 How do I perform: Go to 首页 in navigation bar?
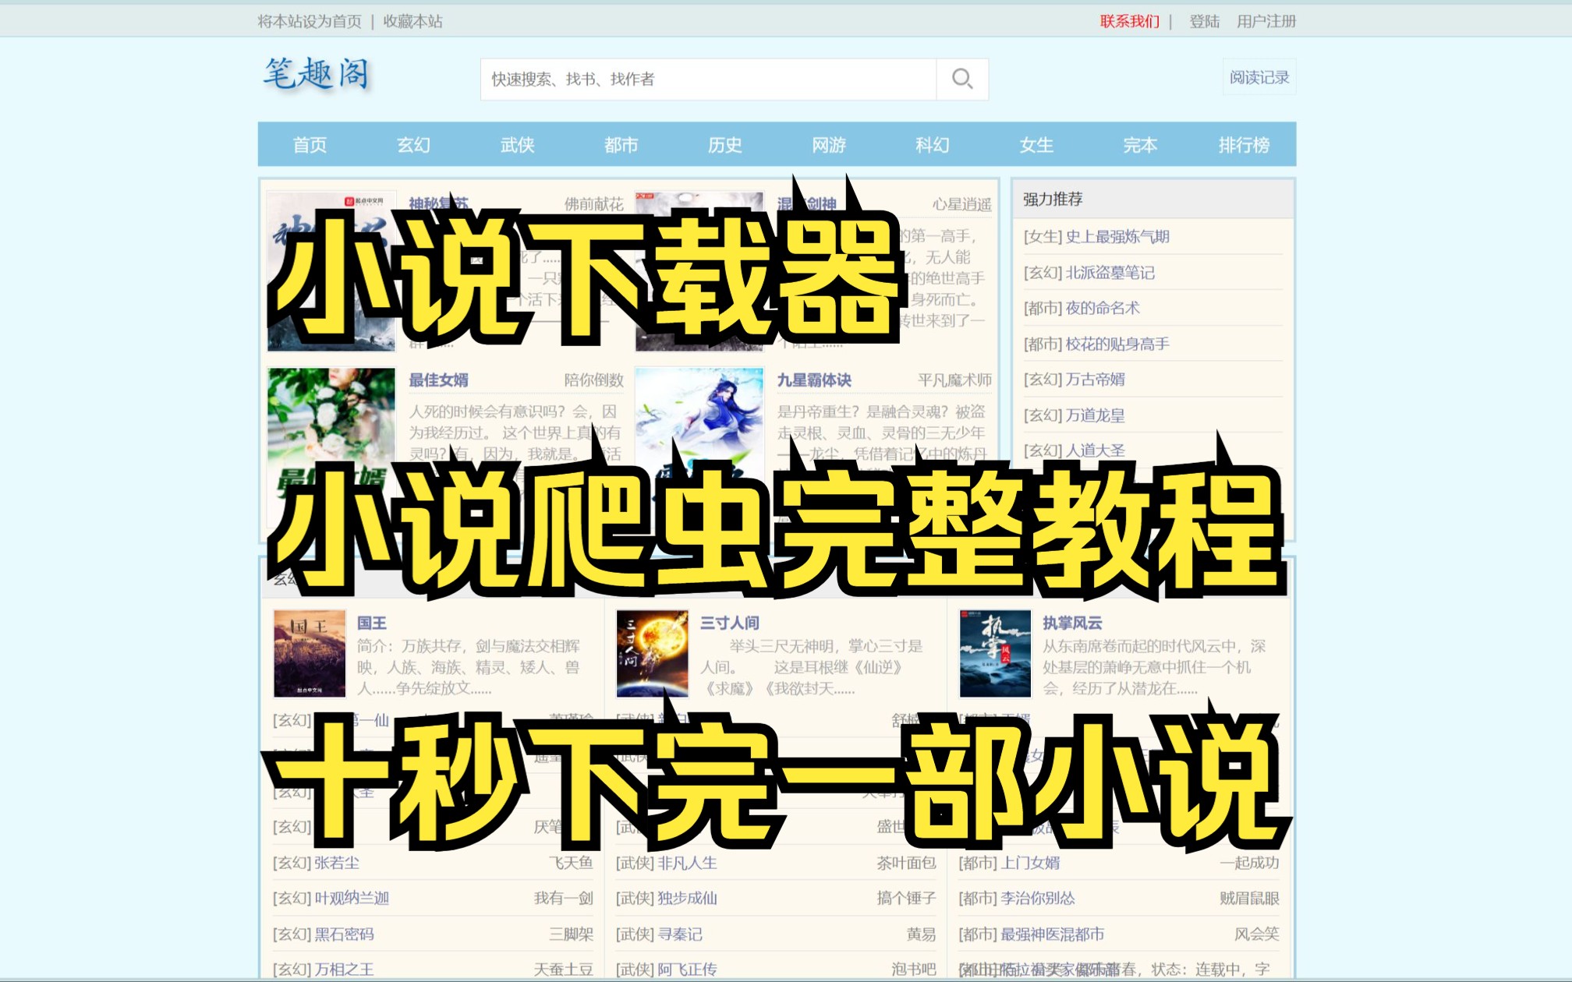click(x=310, y=144)
